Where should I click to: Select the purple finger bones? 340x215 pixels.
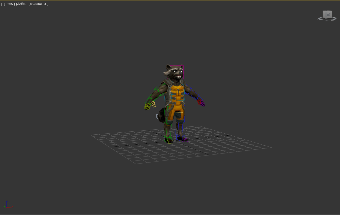(x=203, y=104)
